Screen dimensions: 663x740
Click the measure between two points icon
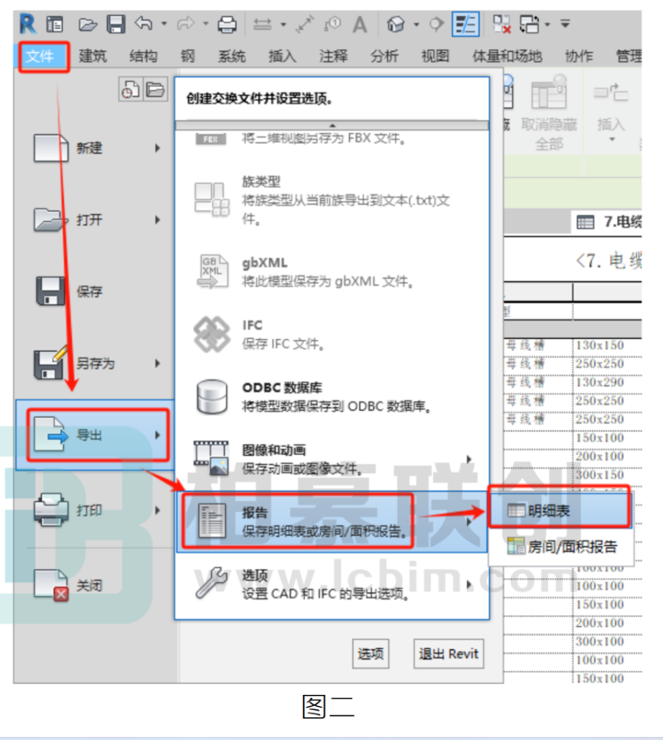(x=305, y=24)
